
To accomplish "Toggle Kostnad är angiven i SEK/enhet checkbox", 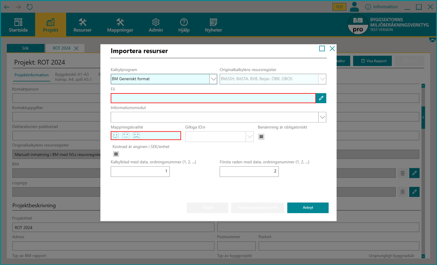I will tap(116, 154).
